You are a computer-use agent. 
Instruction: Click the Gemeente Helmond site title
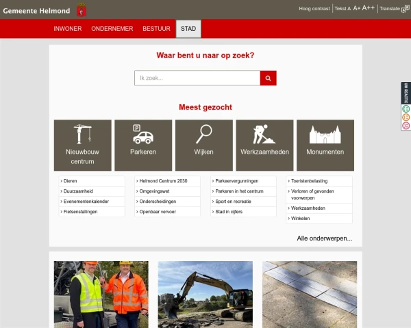[36, 11]
